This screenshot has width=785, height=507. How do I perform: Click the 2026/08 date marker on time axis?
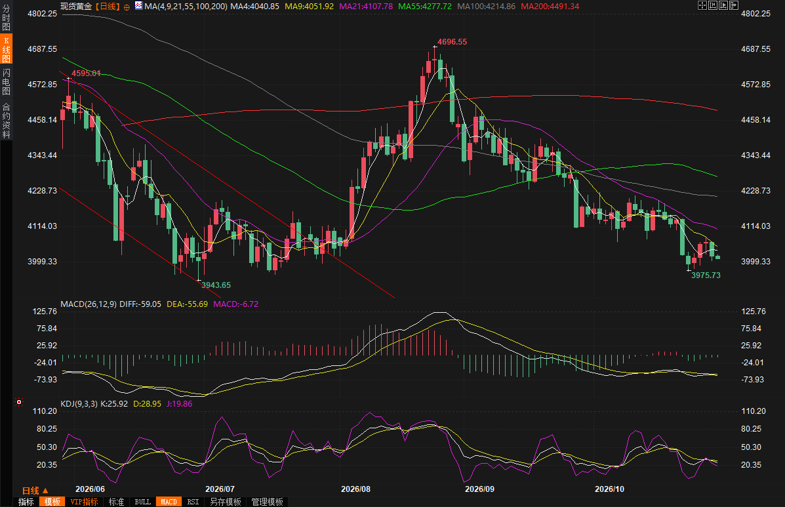coord(355,489)
